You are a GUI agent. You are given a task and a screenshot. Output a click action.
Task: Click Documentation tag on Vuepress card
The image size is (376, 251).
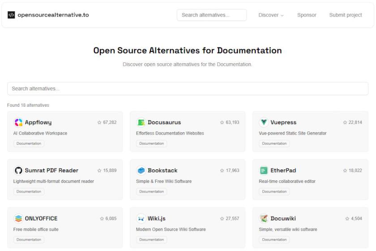(x=274, y=143)
